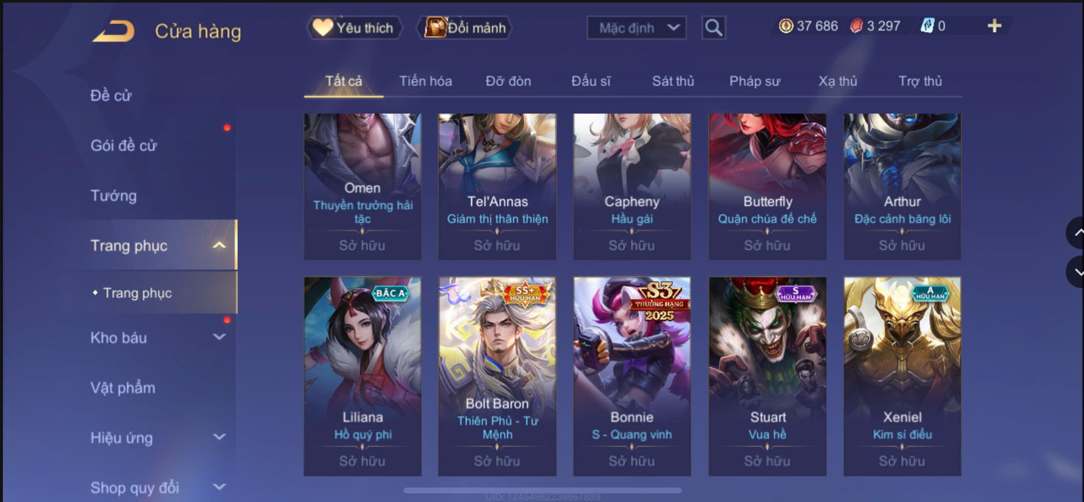Expand the Hiệu ứng menu section
This screenshot has width=1084, height=502.
[219, 437]
